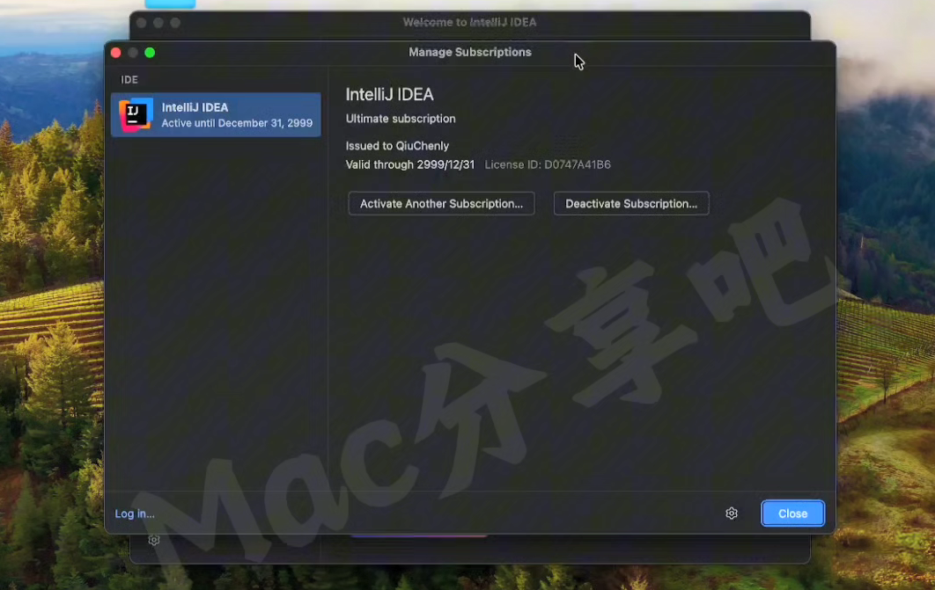Open the Log in link

[x=135, y=514]
